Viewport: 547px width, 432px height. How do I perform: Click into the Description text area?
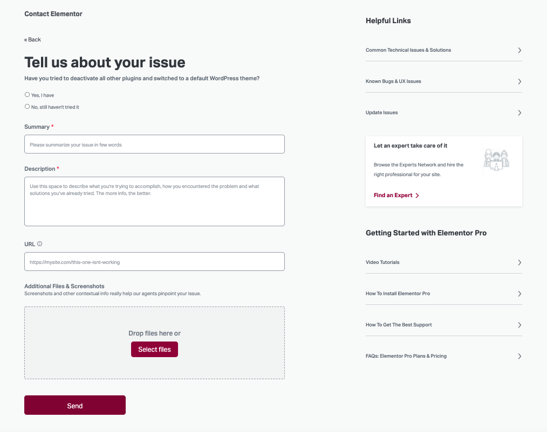(x=154, y=201)
